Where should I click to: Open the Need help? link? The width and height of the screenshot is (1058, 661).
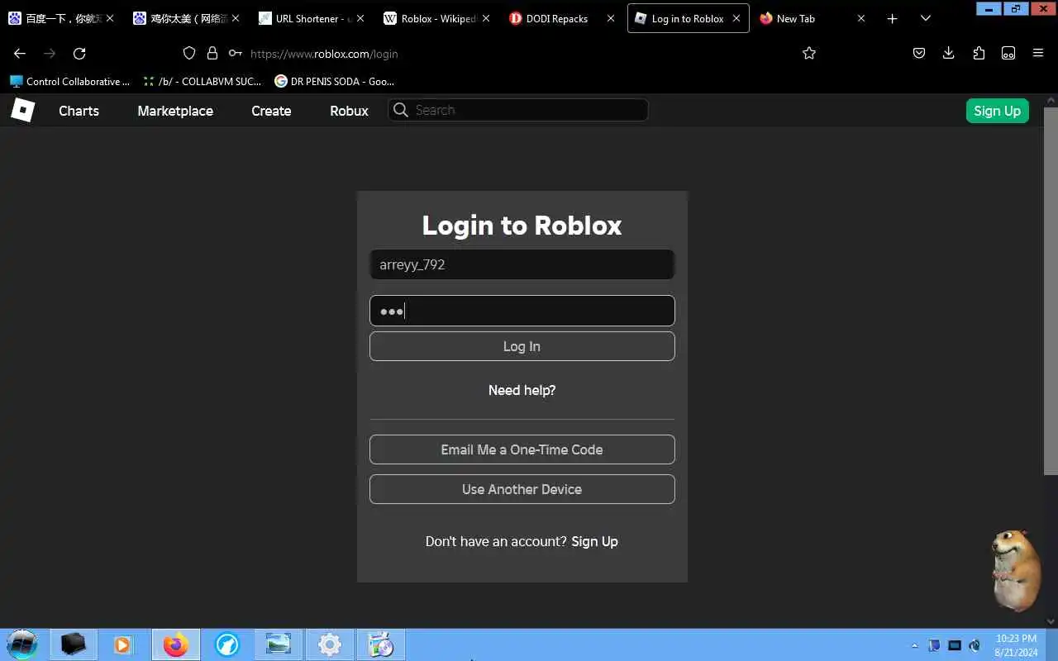pyautogui.click(x=522, y=390)
